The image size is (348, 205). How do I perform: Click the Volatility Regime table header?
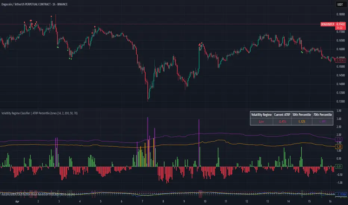coord(261,114)
